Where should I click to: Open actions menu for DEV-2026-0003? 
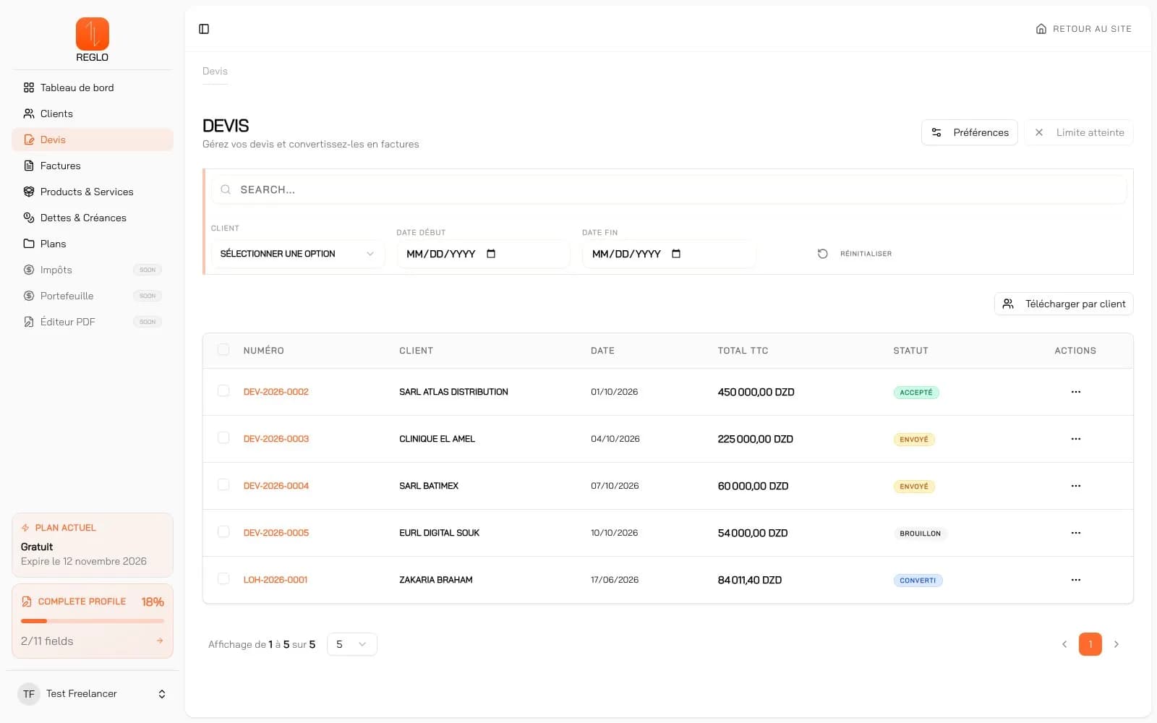[1076, 439]
